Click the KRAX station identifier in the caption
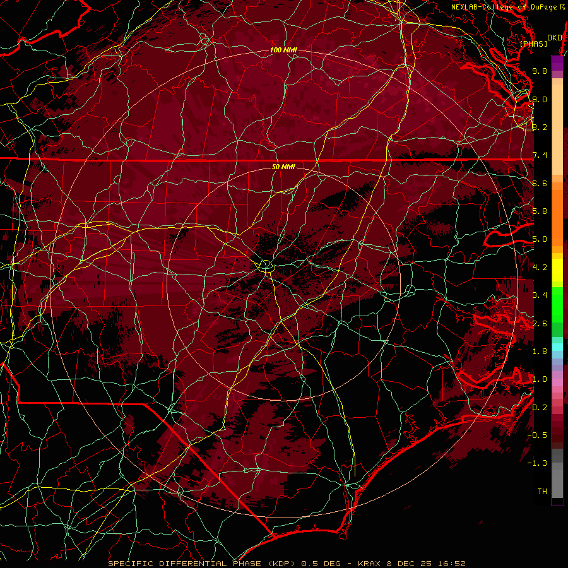This screenshot has width=568, height=568. (369, 564)
